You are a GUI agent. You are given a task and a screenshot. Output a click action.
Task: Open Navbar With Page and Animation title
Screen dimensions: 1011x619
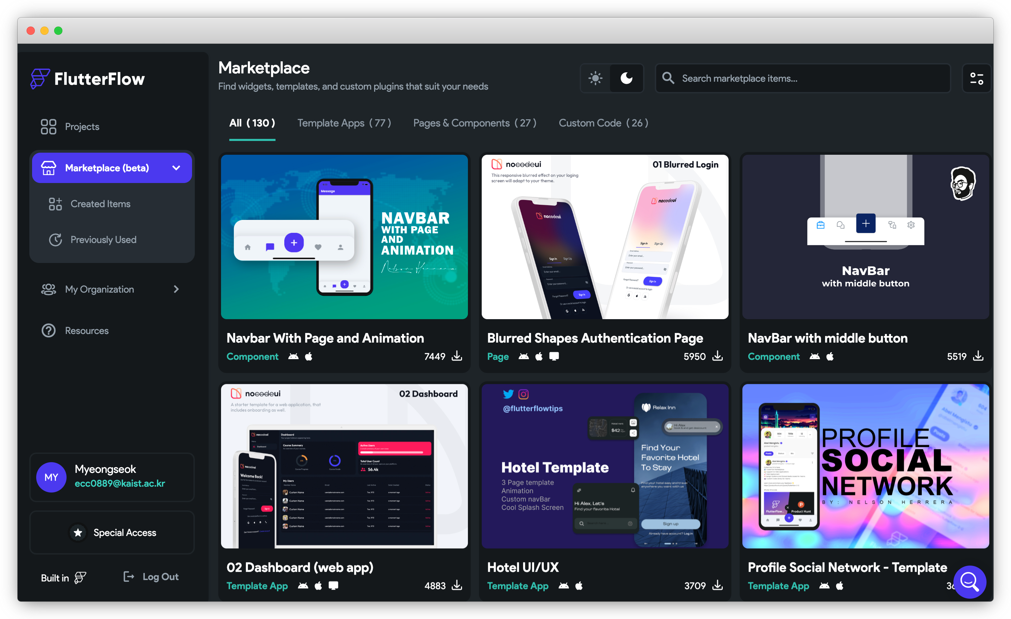[x=325, y=338]
